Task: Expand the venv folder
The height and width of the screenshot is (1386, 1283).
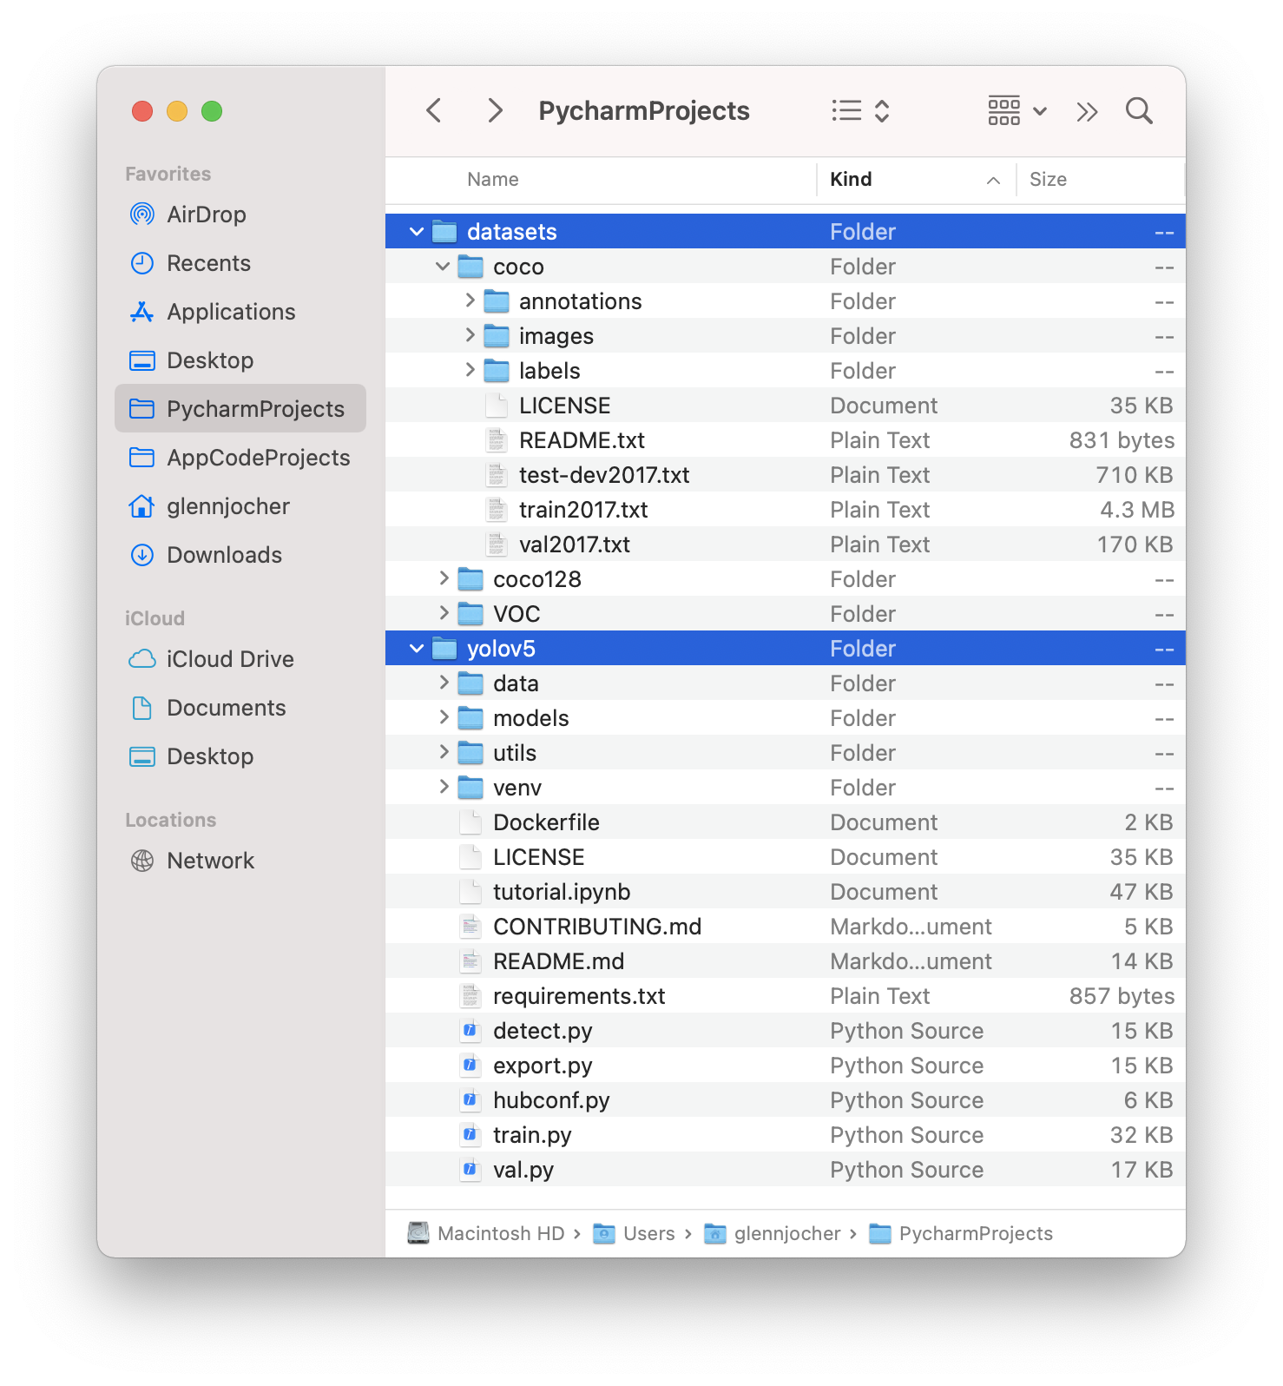Action: [444, 787]
